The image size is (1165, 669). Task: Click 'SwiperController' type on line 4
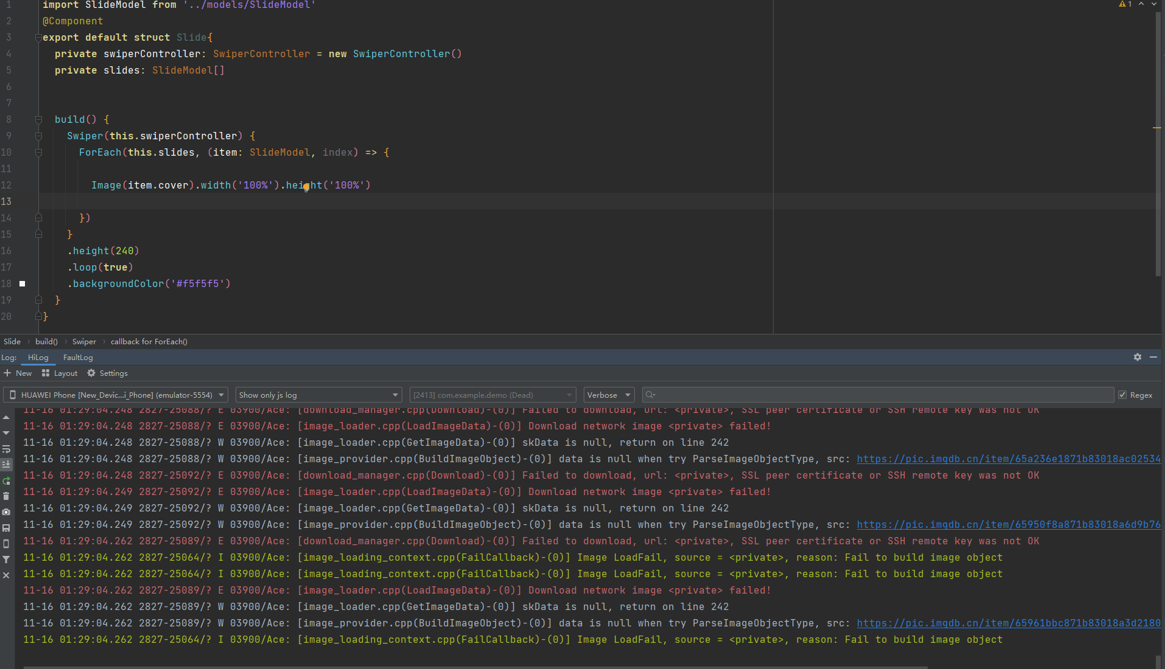[262, 54]
